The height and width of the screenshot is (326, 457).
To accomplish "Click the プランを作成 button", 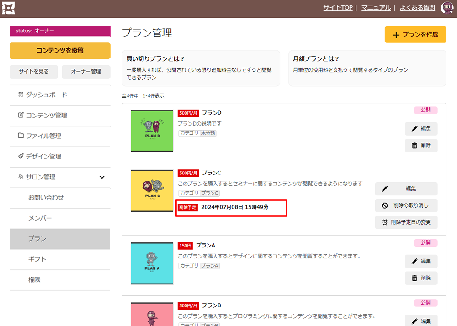I will pyautogui.click(x=415, y=35).
